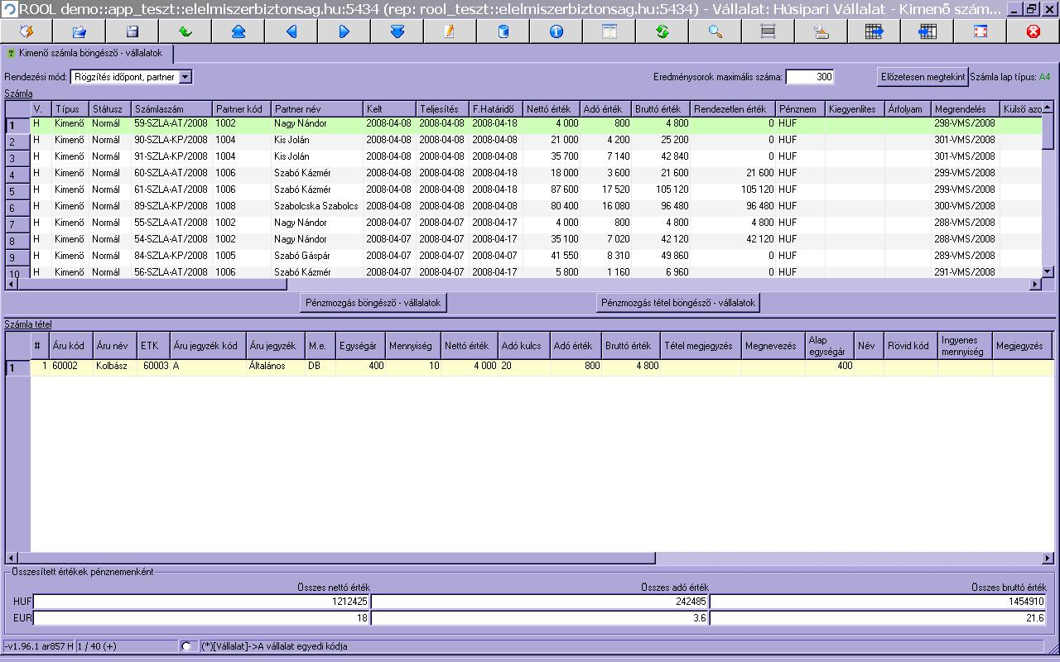Click the blue database cylinder icon
The image size is (1060, 662).
(503, 31)
